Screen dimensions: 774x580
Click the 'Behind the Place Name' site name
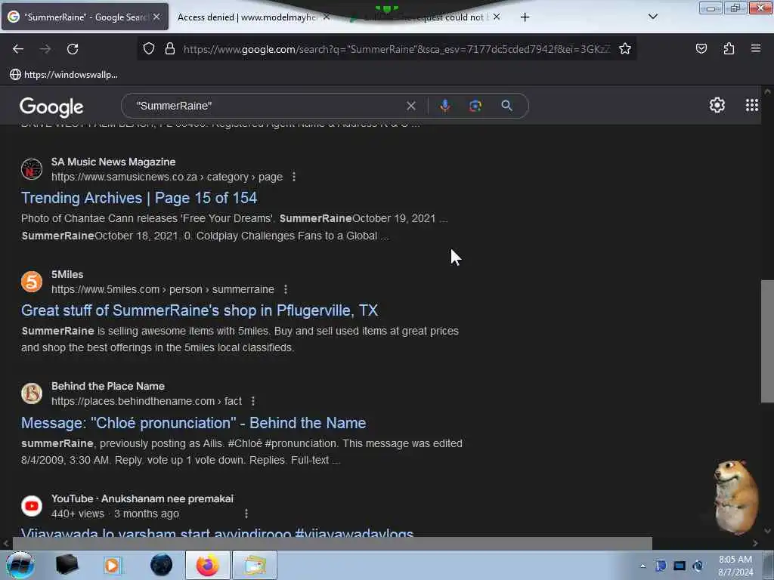tap(108, 386)
